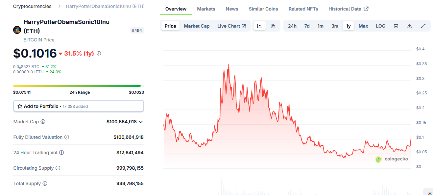This screenshot has width=433, height=195.
Task: Set the chart range to Max
Action: (x=363, y=26)
